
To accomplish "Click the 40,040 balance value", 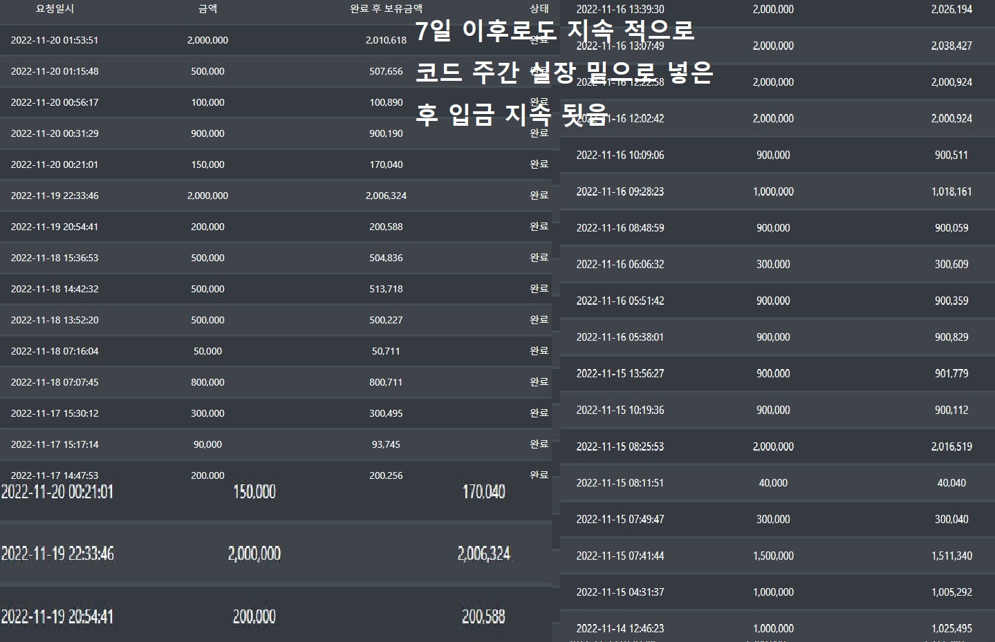I will [x=951, y=483].
